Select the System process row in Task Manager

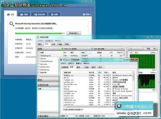(x=98, y=89)
